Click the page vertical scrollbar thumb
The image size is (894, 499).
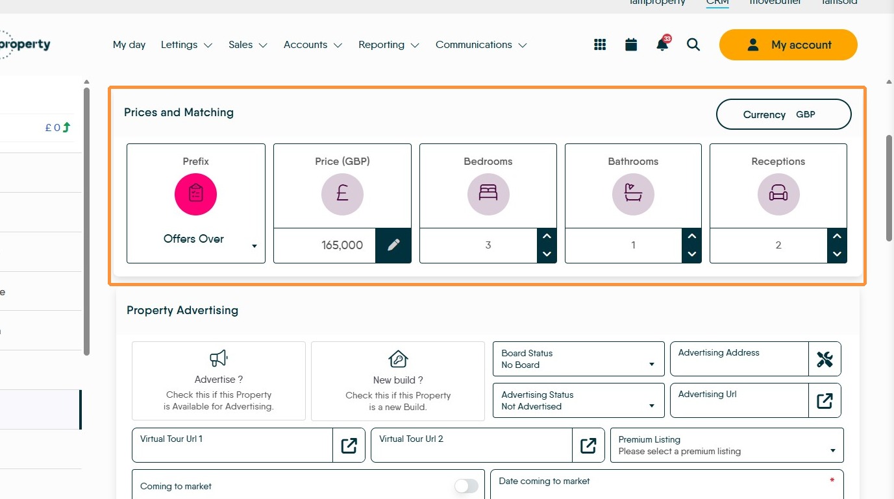[x=889, y=188]
